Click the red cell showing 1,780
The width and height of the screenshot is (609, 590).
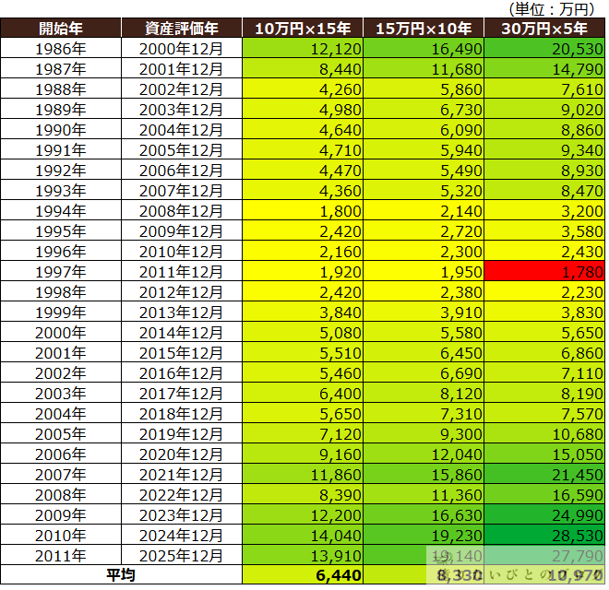pos(543,271)
